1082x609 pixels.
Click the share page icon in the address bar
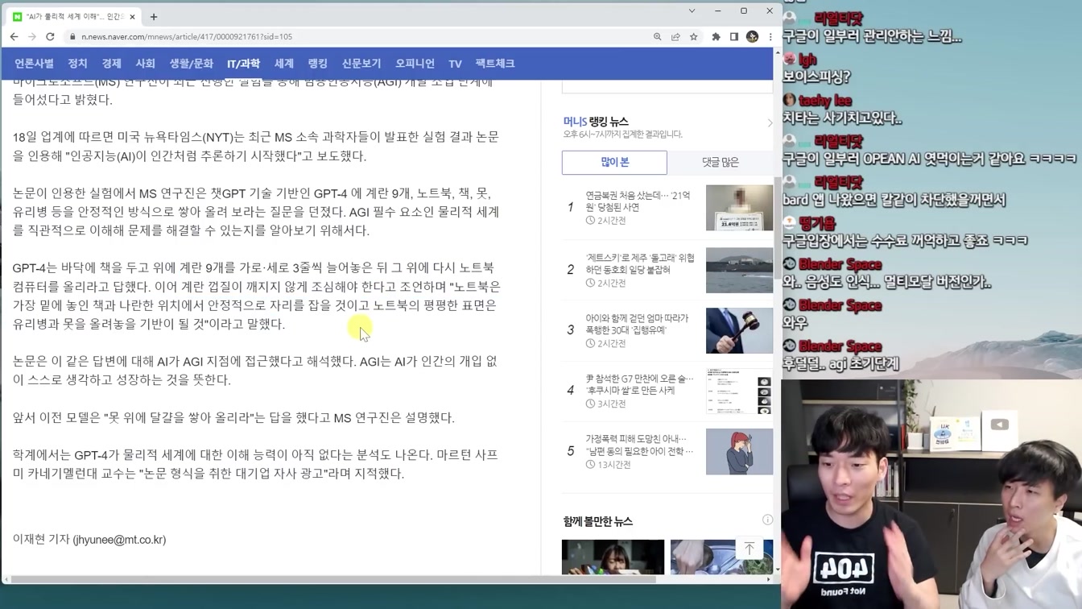click(x=675, y=37)
